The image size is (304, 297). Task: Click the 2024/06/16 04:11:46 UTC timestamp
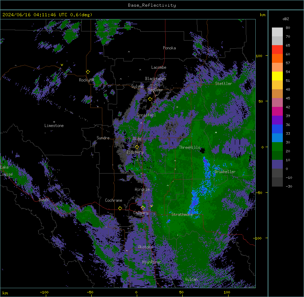[35, 15]
